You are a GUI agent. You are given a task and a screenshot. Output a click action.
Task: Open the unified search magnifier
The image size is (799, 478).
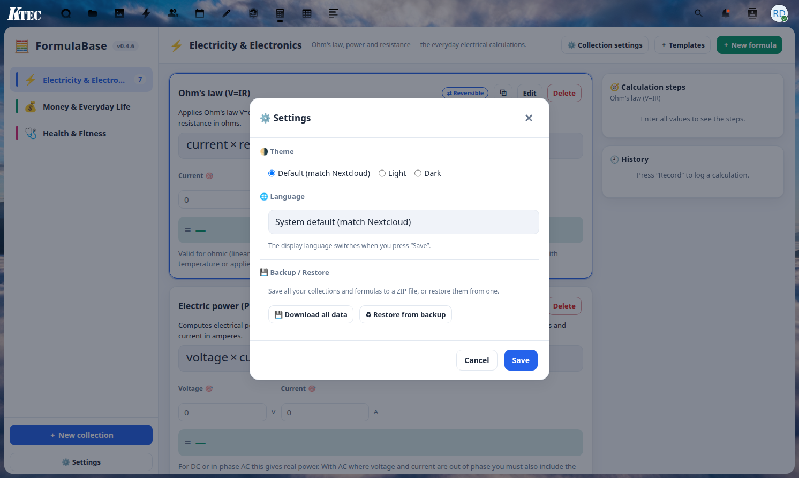pos(698,13)
